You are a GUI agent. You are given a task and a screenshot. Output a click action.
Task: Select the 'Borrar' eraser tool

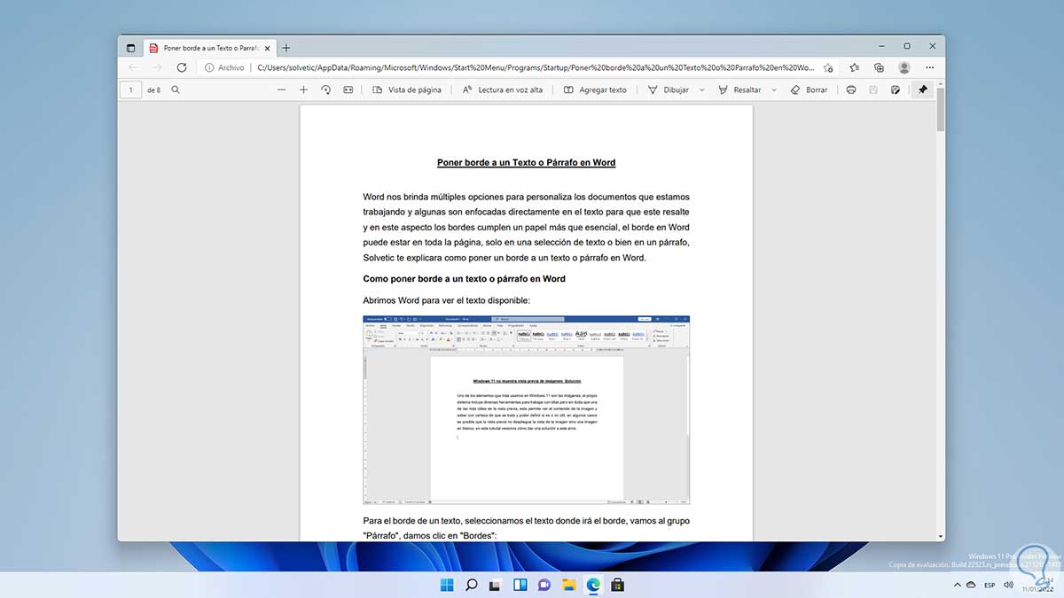(809, 89)
